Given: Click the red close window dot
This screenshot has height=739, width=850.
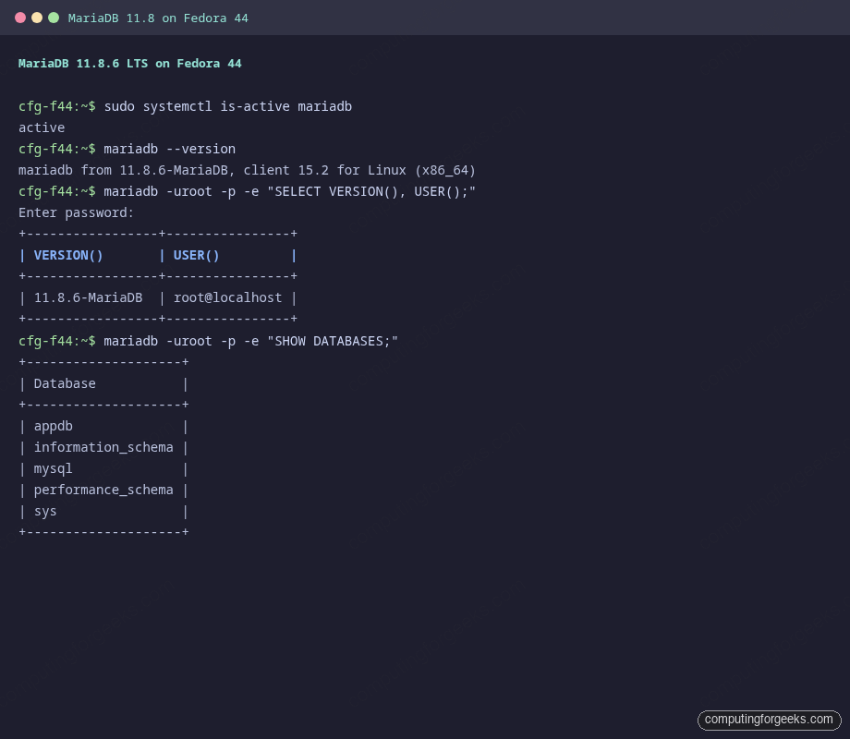Looking at the screenshot, I should 20,18.
